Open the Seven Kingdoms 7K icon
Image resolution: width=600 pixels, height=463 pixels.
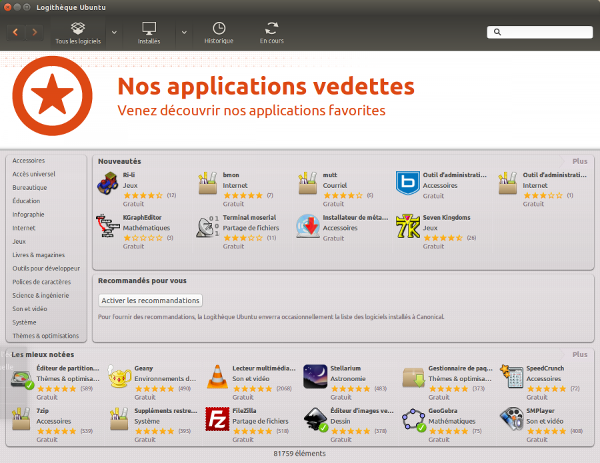tap(408, 226)
